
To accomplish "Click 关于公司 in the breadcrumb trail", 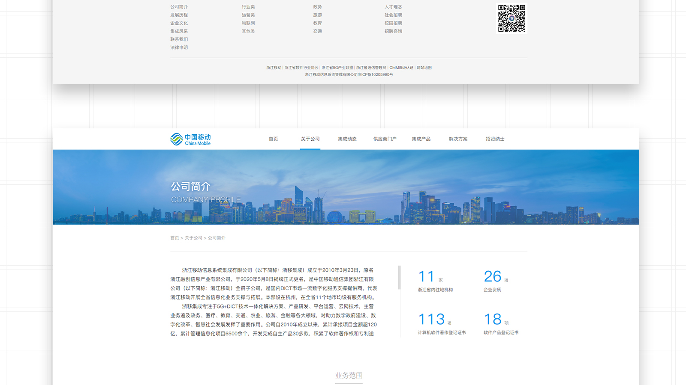I will coord(193,238).
